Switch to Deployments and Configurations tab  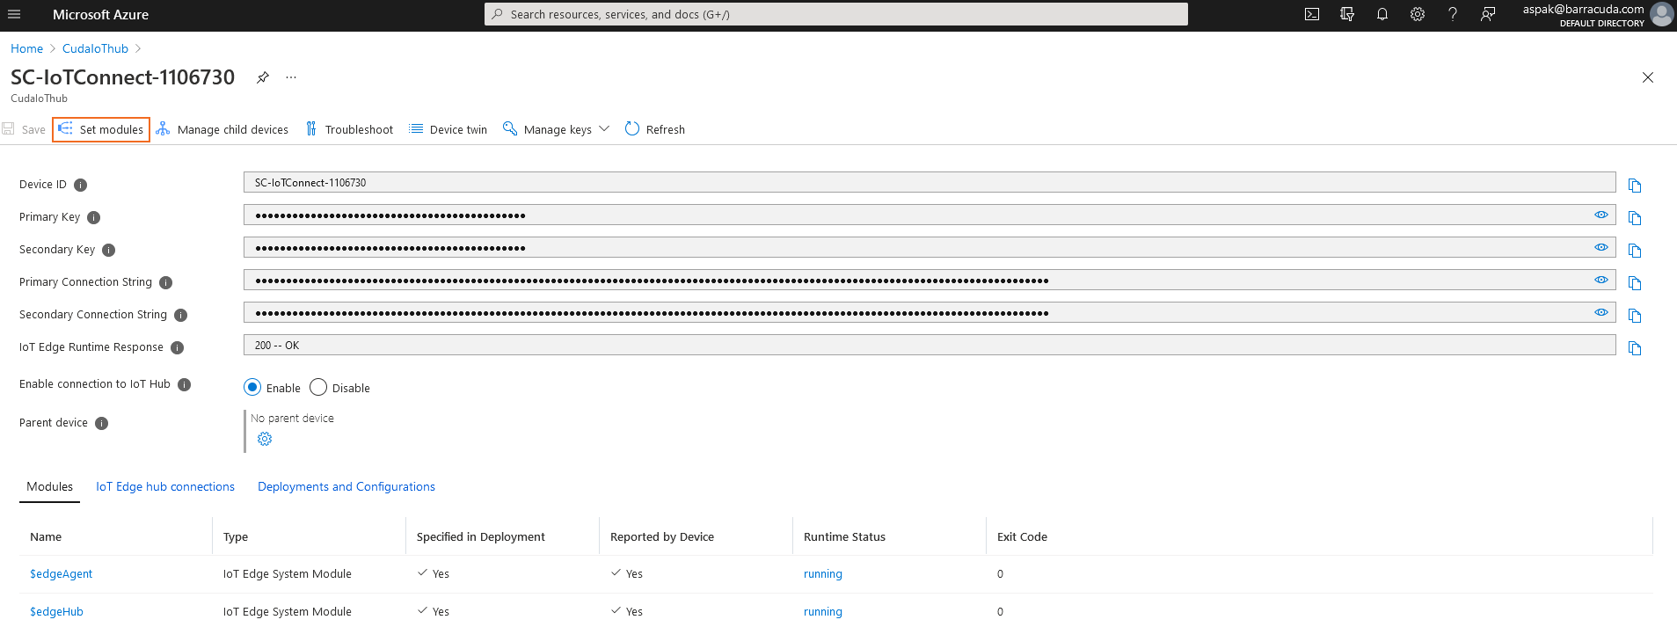346,486
